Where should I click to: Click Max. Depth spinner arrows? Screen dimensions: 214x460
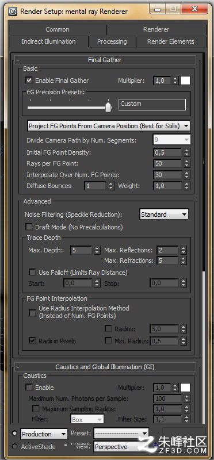click(97, 250)
